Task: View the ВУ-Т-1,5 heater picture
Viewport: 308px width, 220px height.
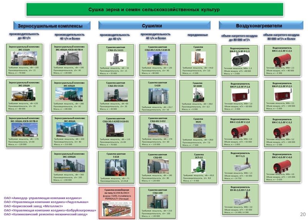Action: 243,165
